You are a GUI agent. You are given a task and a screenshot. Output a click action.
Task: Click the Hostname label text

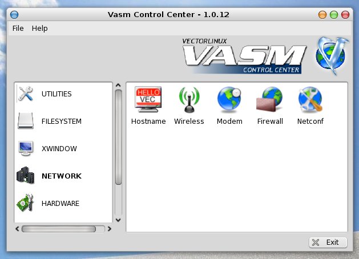148,122
